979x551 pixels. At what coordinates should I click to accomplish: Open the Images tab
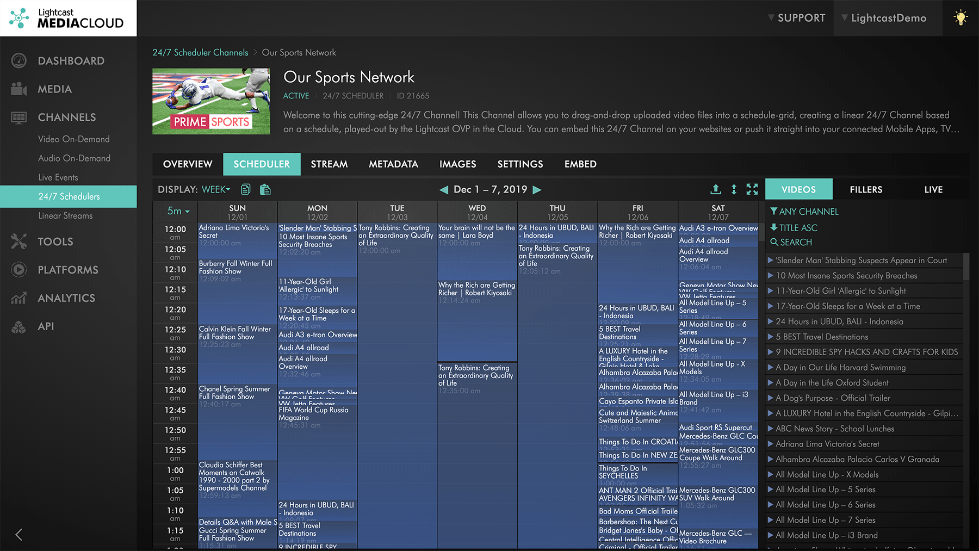[458, 164]
